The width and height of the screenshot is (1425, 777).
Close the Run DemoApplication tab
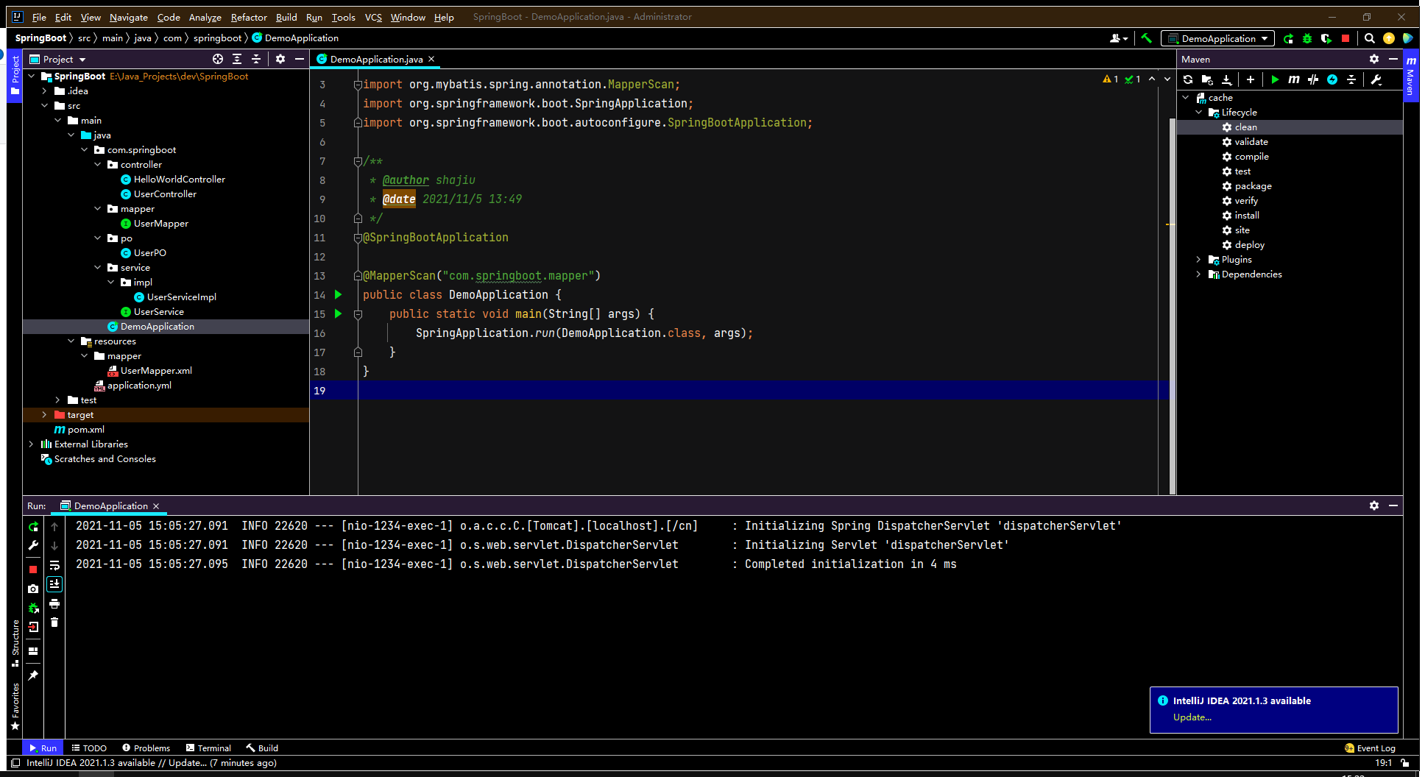click(156, 506)
